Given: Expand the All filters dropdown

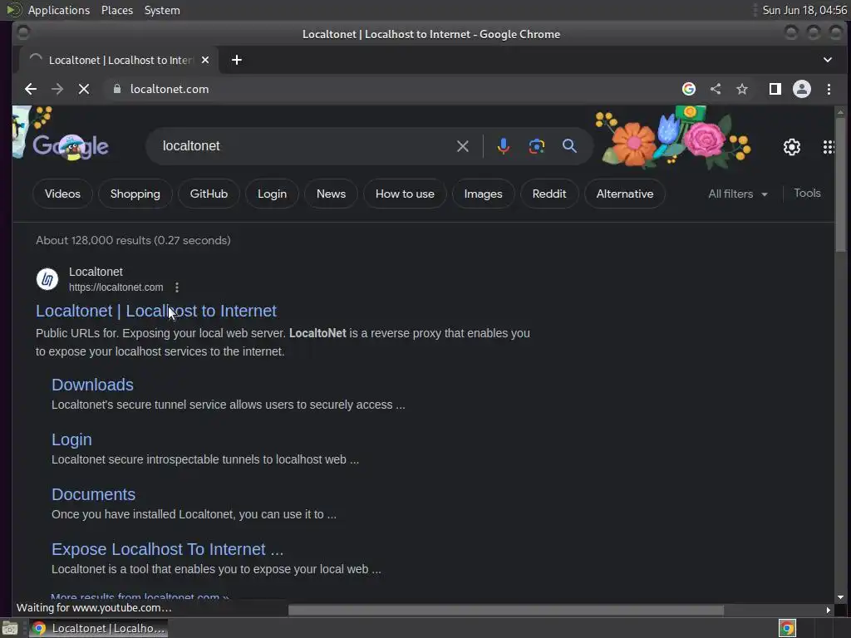Looking at the screenshot, I should [x=738, y=194].
